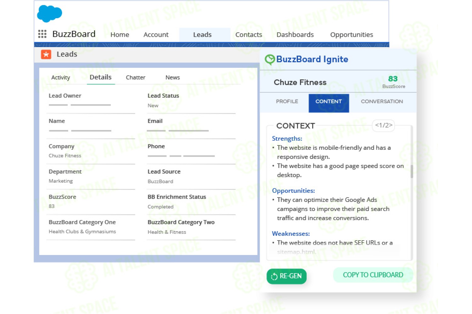Click the Name field label
This screenshot has height=314, width=472.
coord(57,121)
